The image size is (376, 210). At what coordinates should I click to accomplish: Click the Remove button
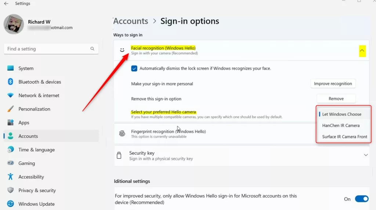point(336,98)
